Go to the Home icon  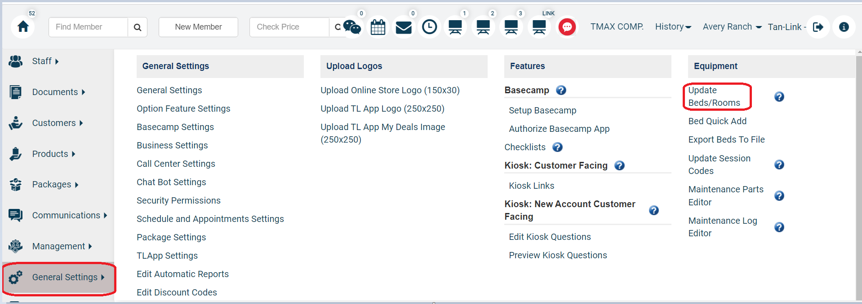23,27
